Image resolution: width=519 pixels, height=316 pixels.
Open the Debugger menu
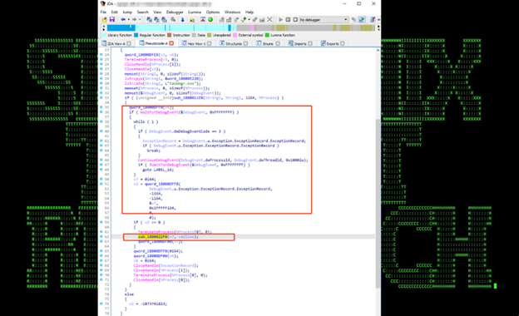[x=175, y=12]
